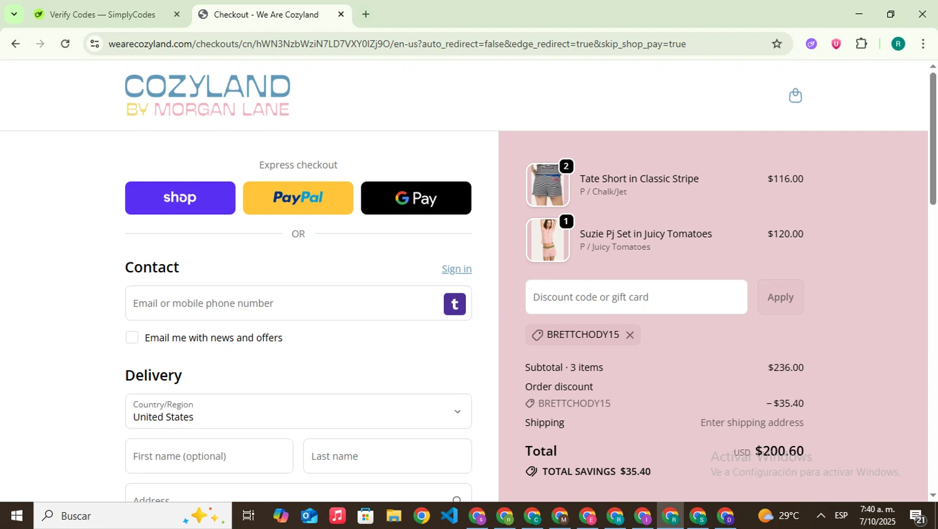Launch Copilot from the taskbar

pos(281,516)
